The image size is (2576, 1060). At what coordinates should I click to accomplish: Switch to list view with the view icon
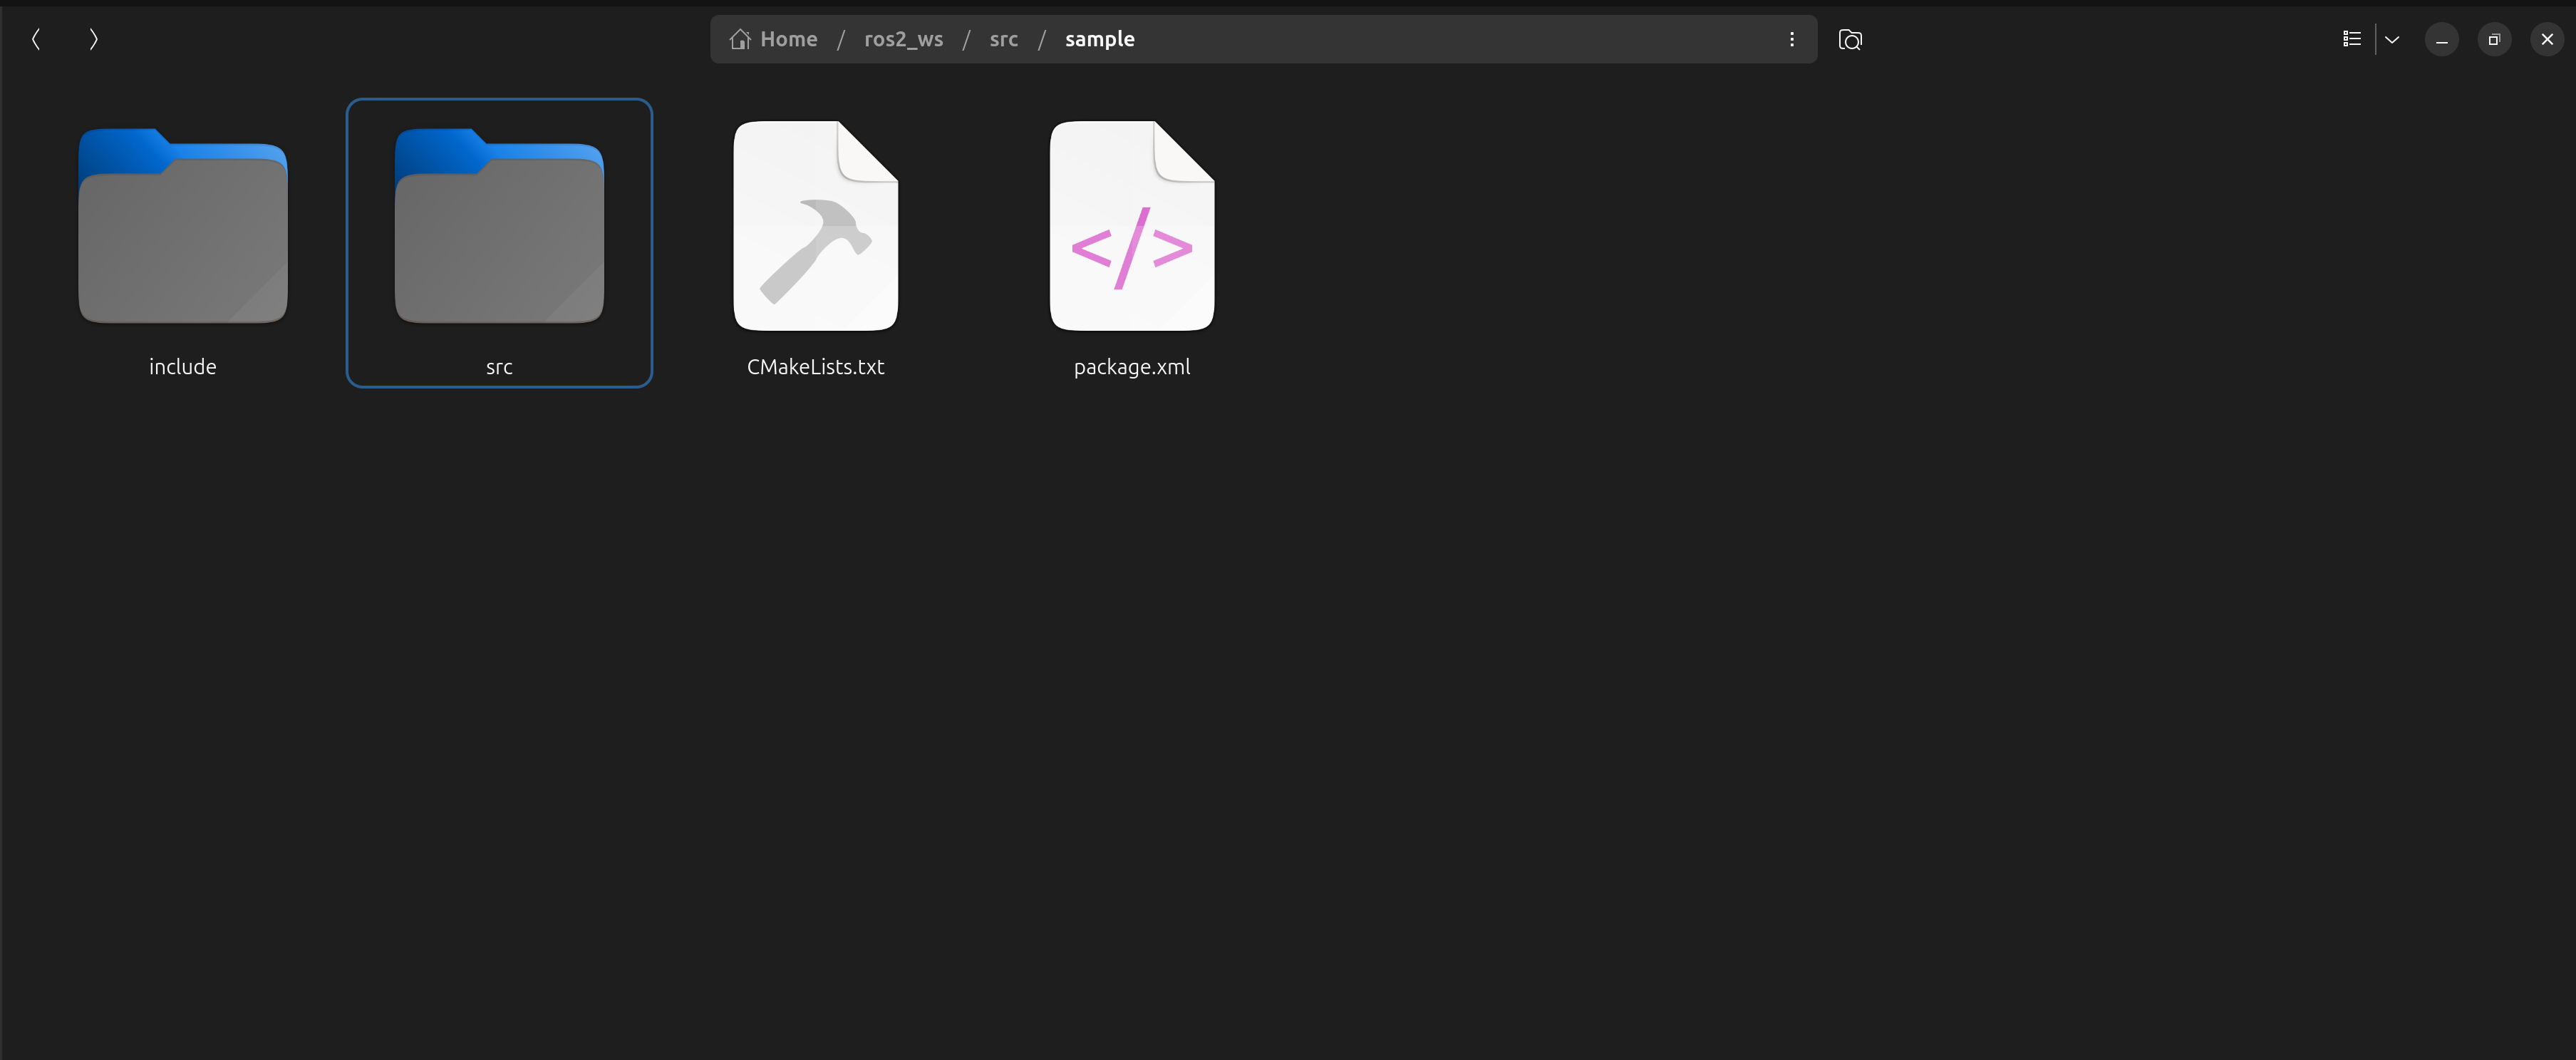click(2351, 39)
